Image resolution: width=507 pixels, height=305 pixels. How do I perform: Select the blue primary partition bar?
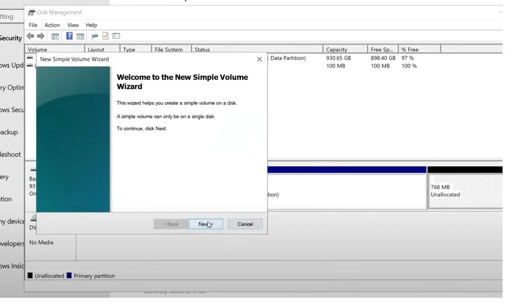point(346,170)
